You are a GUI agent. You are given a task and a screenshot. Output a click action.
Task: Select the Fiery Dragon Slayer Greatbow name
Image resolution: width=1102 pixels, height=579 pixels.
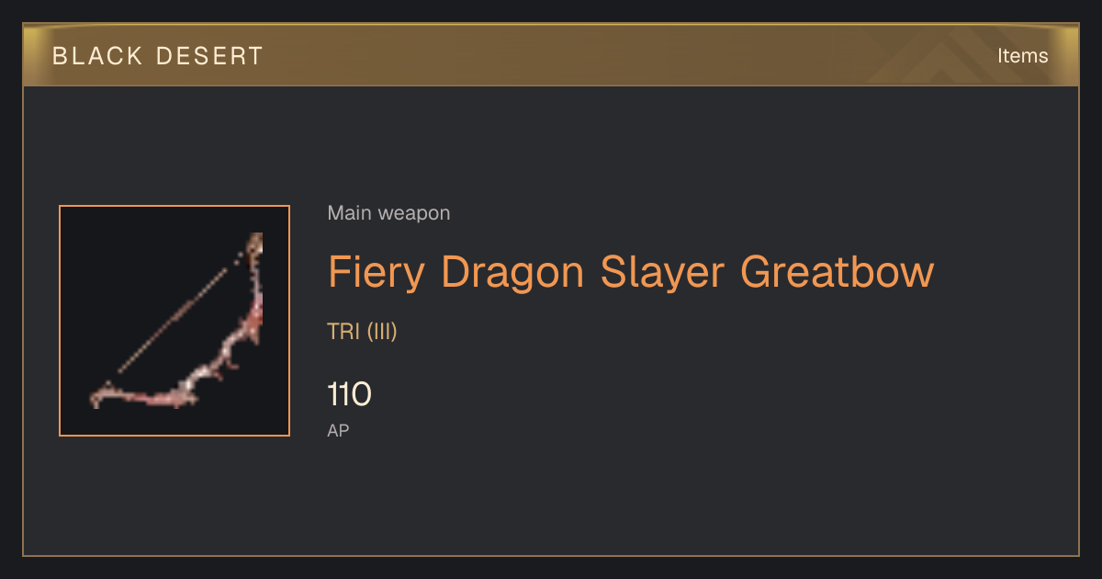(x=631, y=272)
